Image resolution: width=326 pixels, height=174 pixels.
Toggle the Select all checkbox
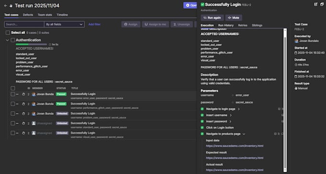[x=8, y=33]
